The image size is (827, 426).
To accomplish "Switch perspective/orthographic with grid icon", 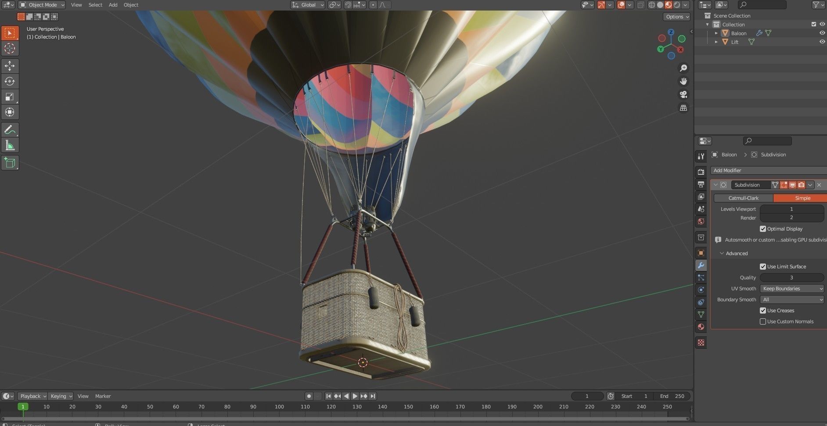I will (683, 108).
